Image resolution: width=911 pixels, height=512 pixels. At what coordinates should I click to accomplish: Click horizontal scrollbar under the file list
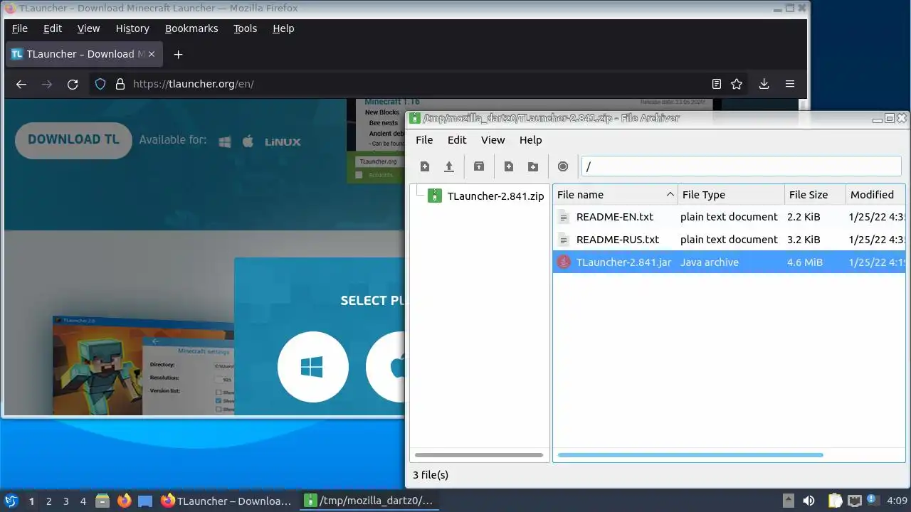click(690, 455)
